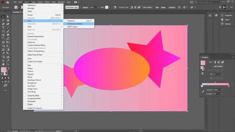The width and height of the screenshot is (235, 132).
Task: Open the gradient swatch dropdown in the Gradient panel
Action: point(206,63)
